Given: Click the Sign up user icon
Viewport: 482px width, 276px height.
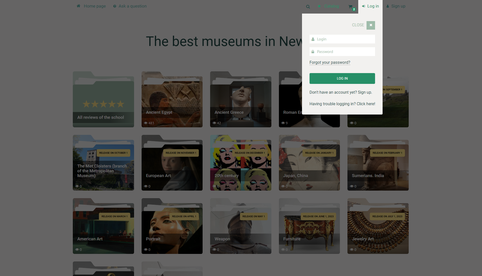Looking at the screenshot, I should [x=388, y=6].
